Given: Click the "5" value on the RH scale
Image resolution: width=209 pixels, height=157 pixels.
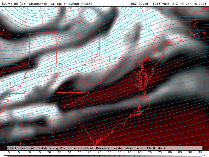Looking at the screenshot, I should pyautogui.click(x=19, y=152).
